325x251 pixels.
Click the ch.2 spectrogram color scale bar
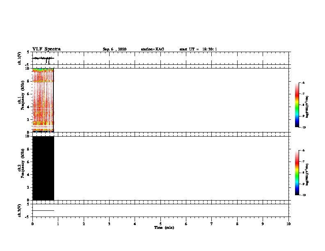pyautogui.click(x=297, y=173)
